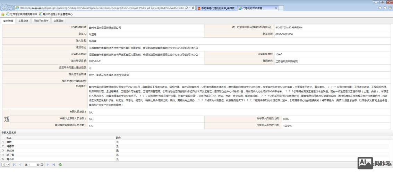393x173 pixels.
Task: Reload the staff list with green refresh icon
Action: click(x=60, y=165)
